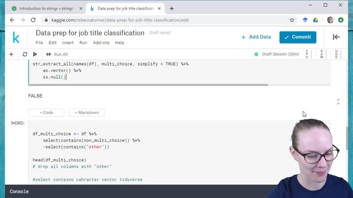Close the Data prep Kaggle tab
353x198 pixels.
[x=159, y=9]
